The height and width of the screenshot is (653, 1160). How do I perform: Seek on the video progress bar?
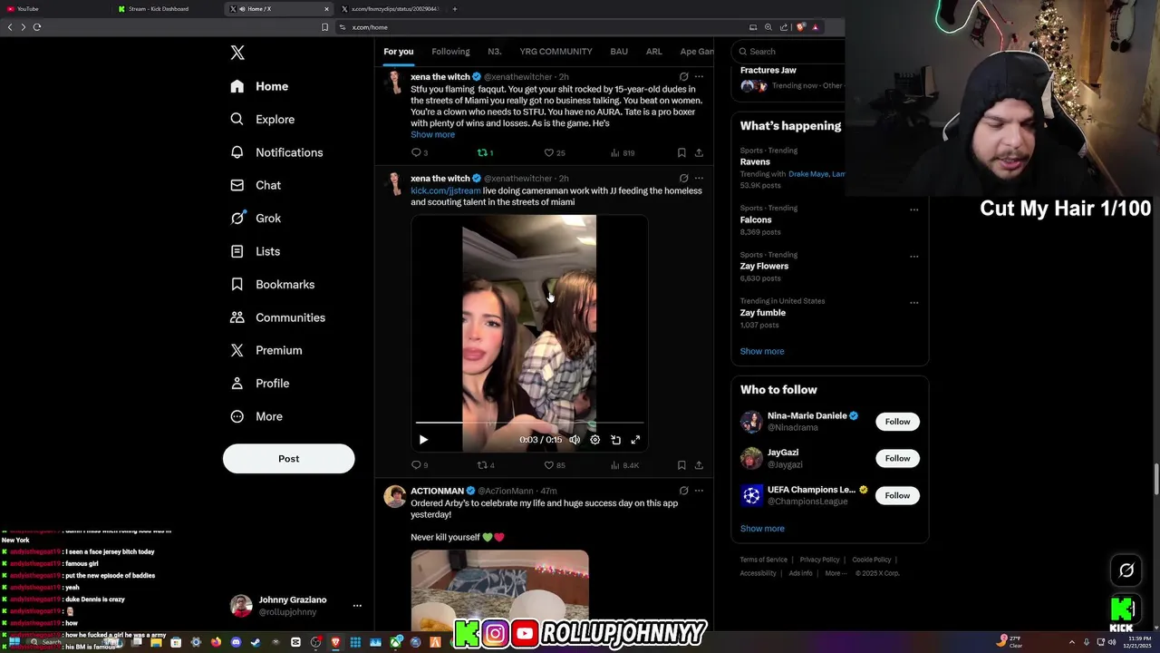[x=529, y=423]
